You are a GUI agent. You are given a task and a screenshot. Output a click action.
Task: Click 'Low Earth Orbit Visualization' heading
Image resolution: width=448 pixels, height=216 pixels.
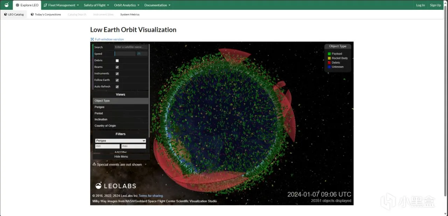pos(133,30)
